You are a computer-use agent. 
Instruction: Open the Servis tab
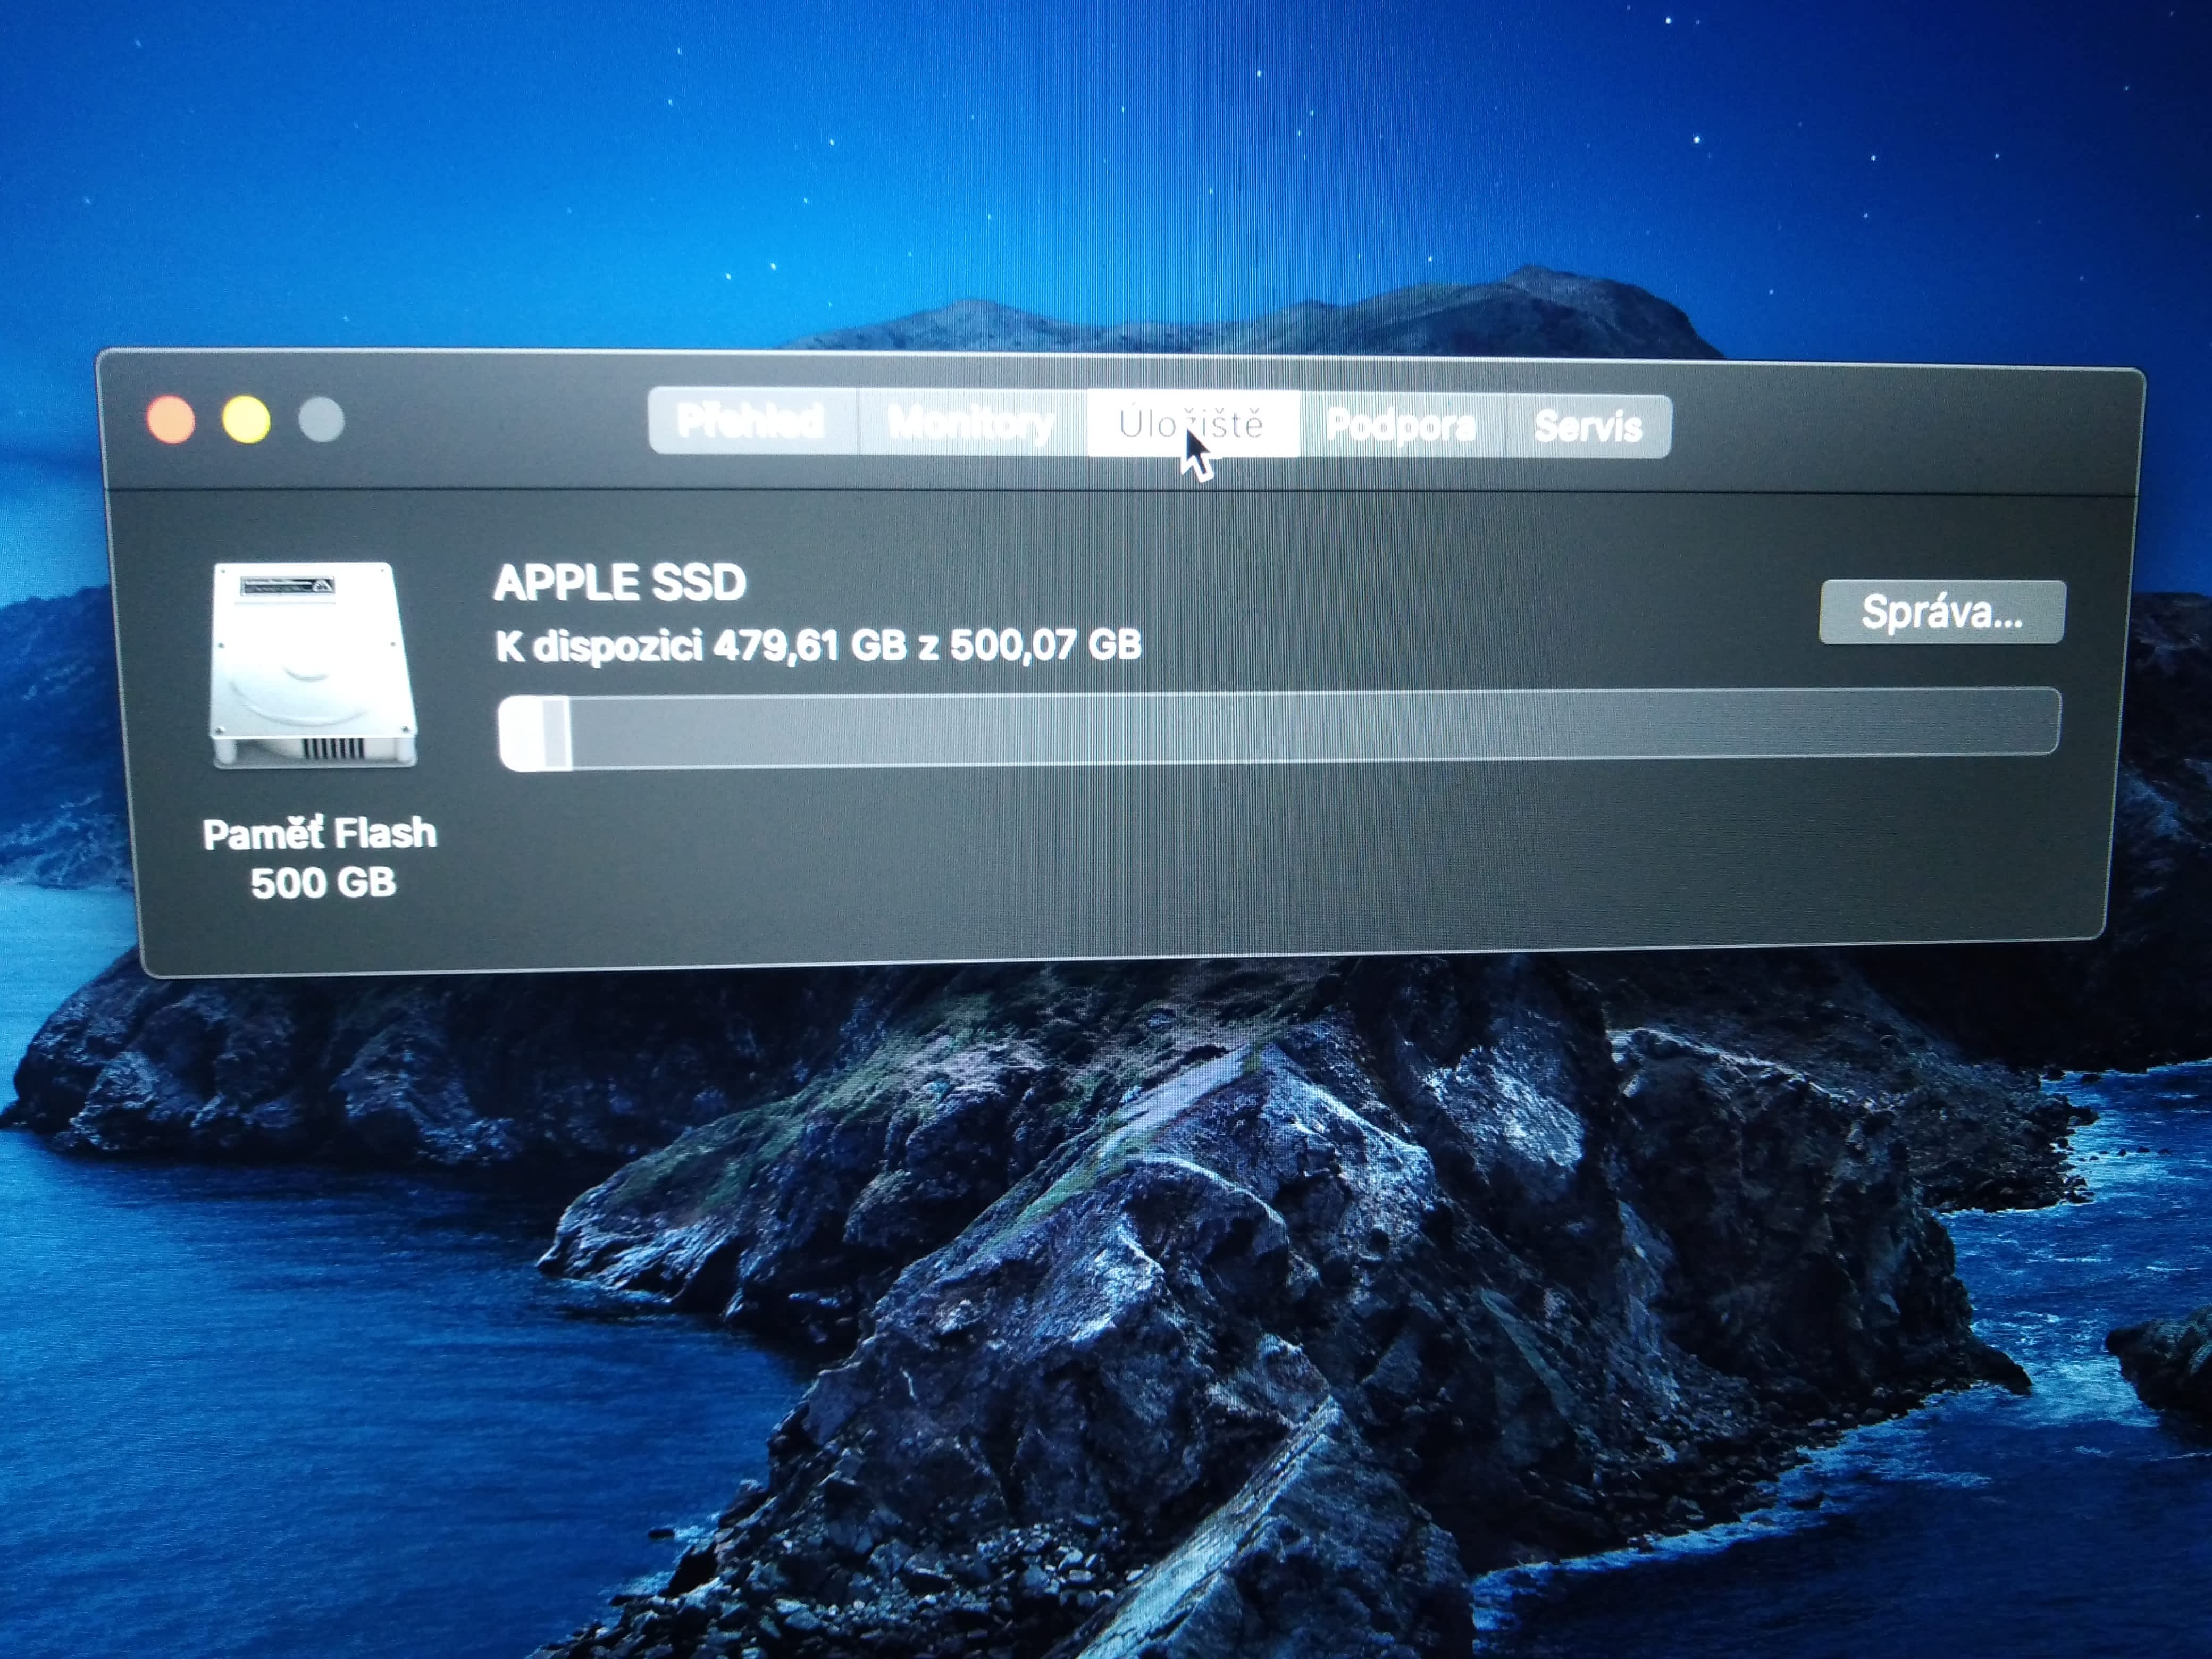(1588, 427)
